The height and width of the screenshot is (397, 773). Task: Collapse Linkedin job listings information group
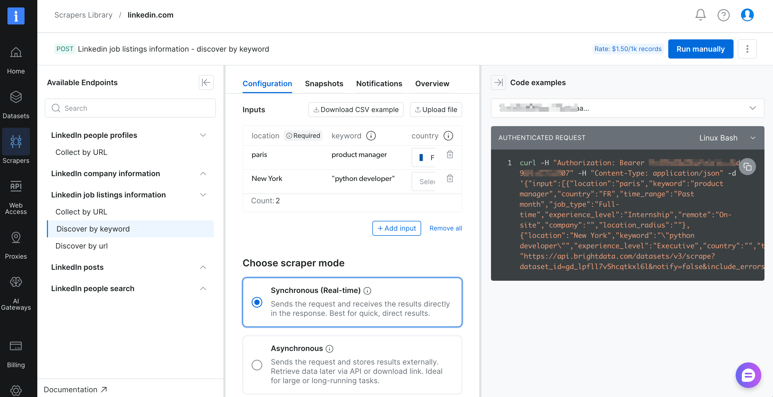203,195
